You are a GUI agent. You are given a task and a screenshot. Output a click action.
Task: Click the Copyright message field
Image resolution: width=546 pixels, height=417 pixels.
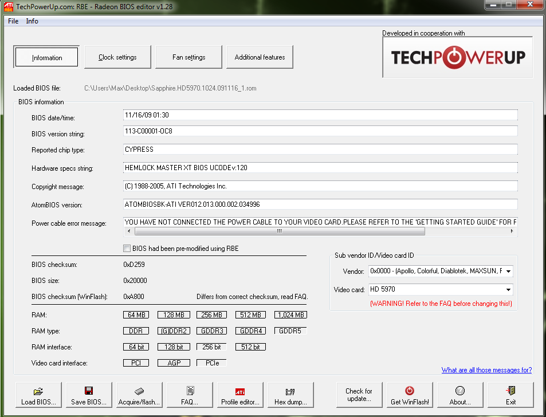[320, 186]
